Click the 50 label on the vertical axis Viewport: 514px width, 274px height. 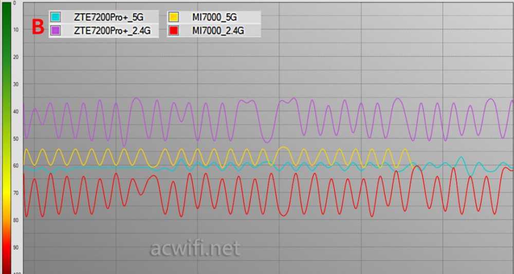(x=15, y=139)
